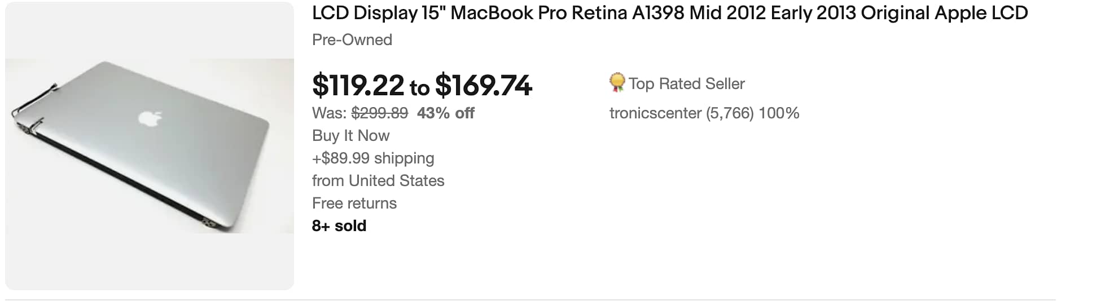Click the 8+ sold indicator
This screenshot has height=301, width=1114.
click(339, 226)
